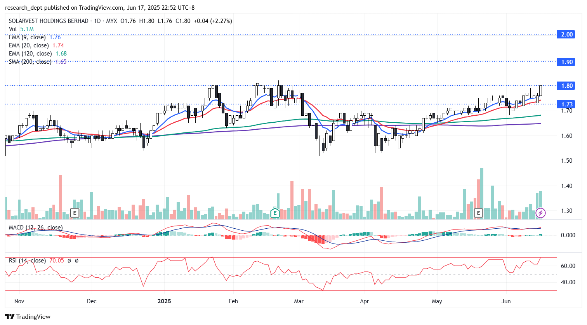587x325 pixels.
Task: Click the Jun label on the time axis
Action: click(x=506, y=301)
